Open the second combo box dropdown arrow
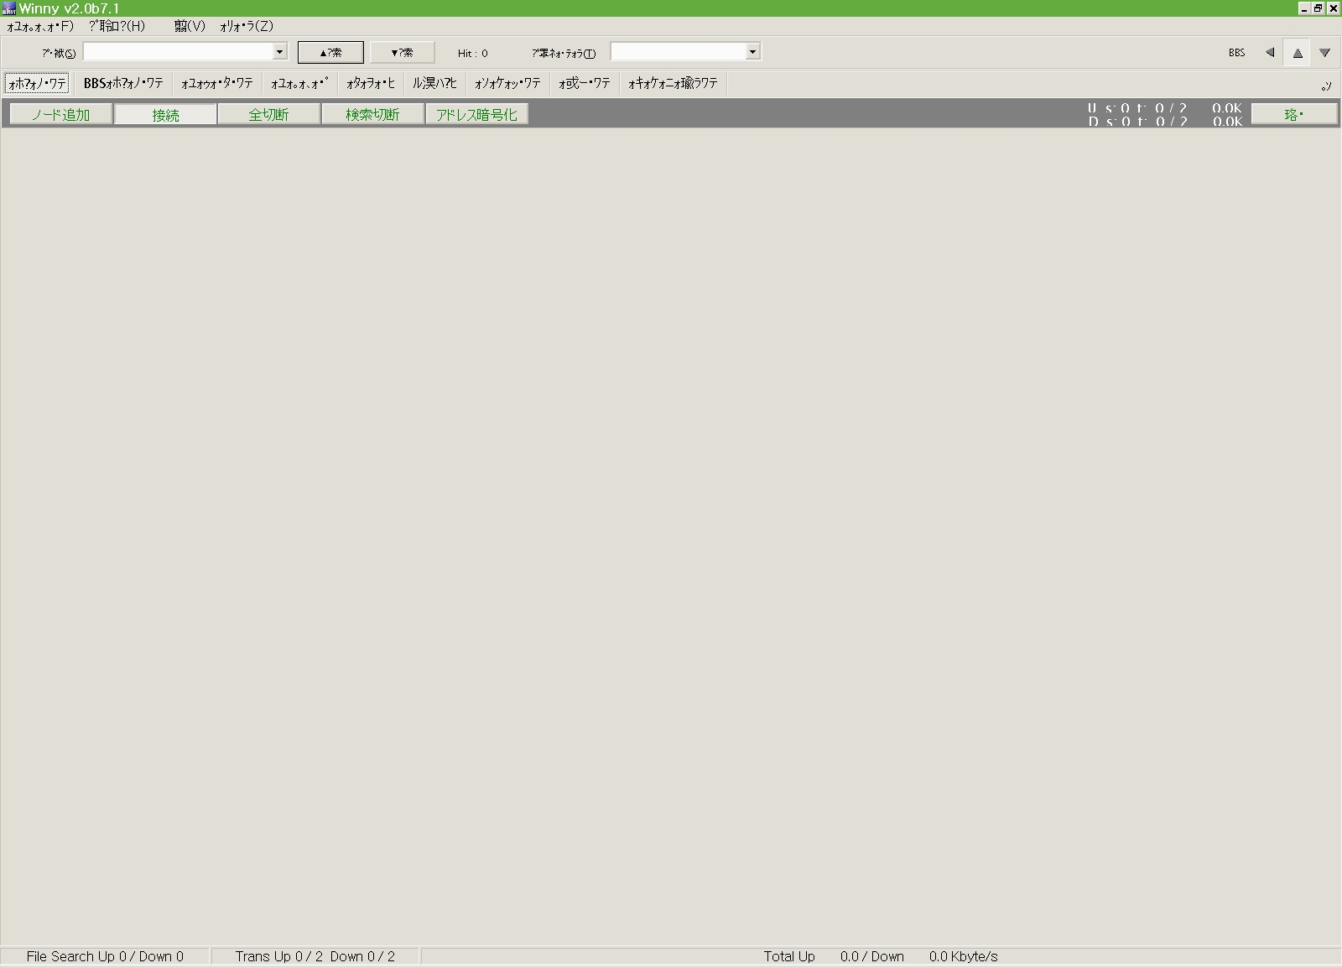This screenshot has height=968, width=1342. 752,52
